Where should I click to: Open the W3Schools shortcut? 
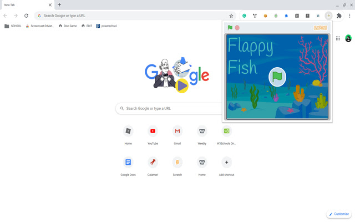click(x=226, y=135)
